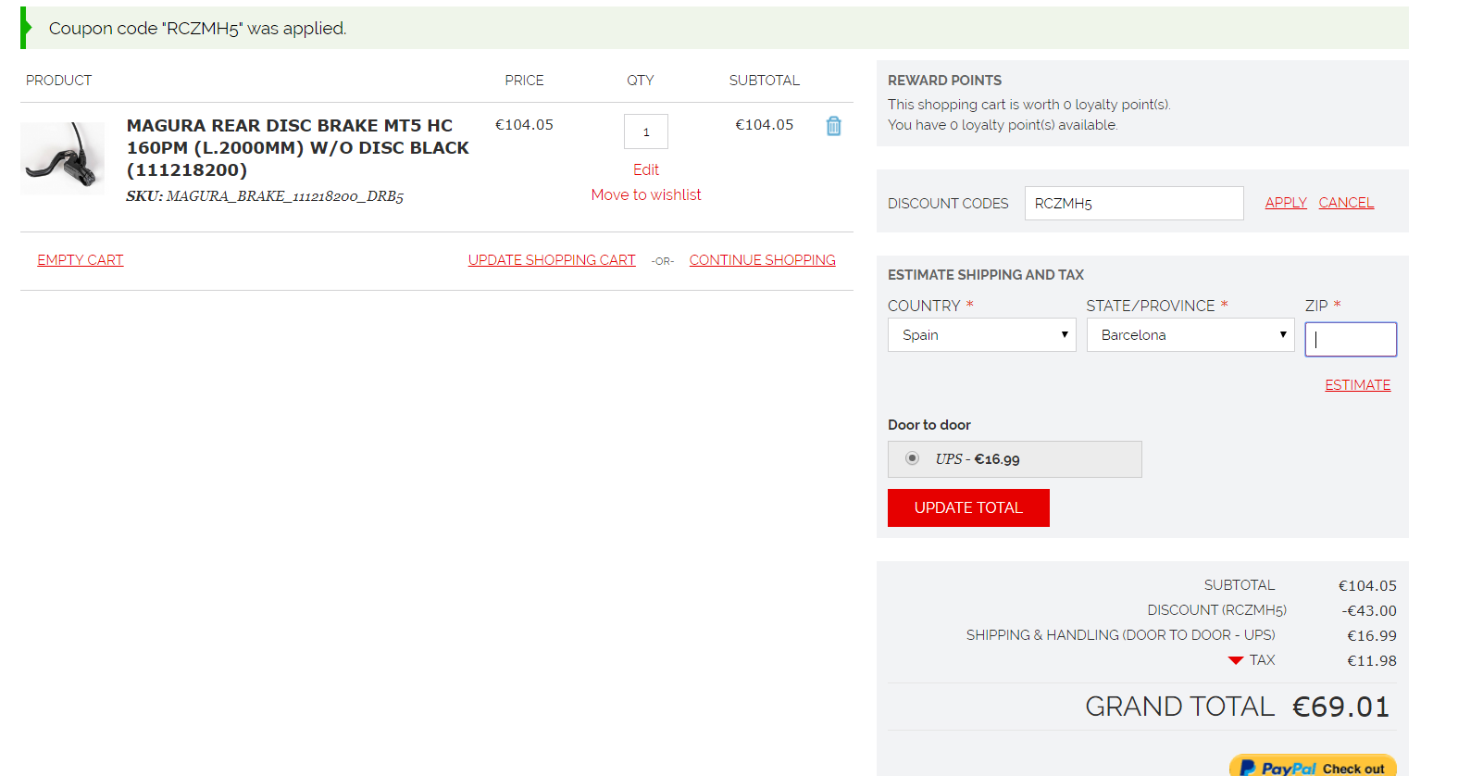Open the Magura brake product thumbnail

[63, 157]
